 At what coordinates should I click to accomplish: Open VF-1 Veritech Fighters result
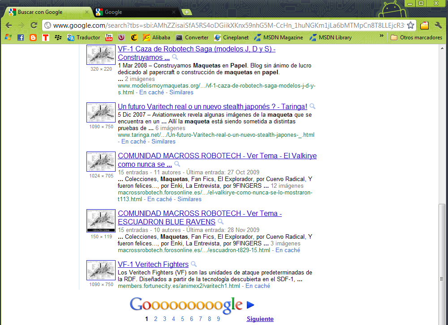click(153, 264)
